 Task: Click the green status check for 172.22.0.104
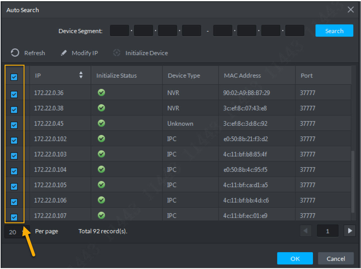coord(101,169)
